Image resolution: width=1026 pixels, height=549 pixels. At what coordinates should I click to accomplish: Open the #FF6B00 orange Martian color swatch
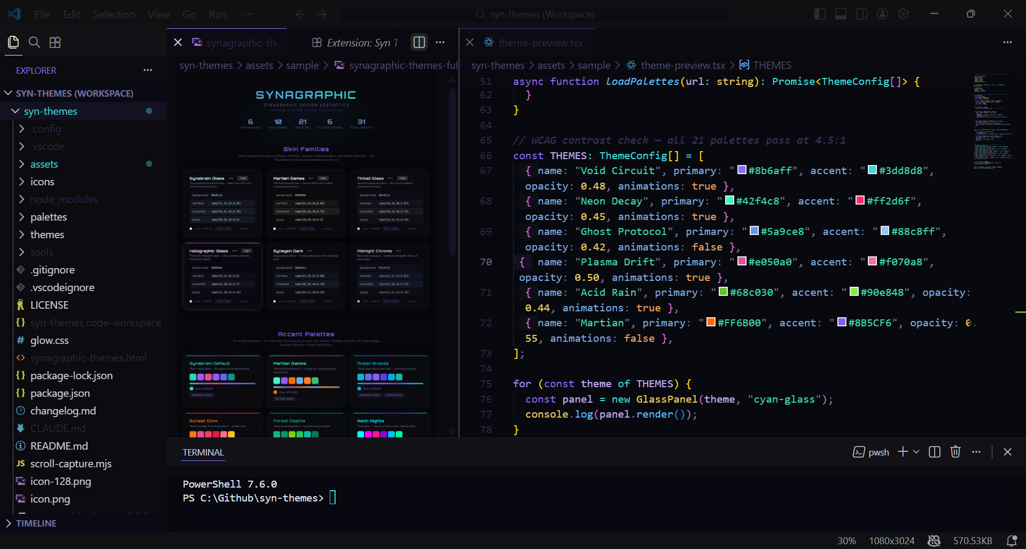[711, 322]
